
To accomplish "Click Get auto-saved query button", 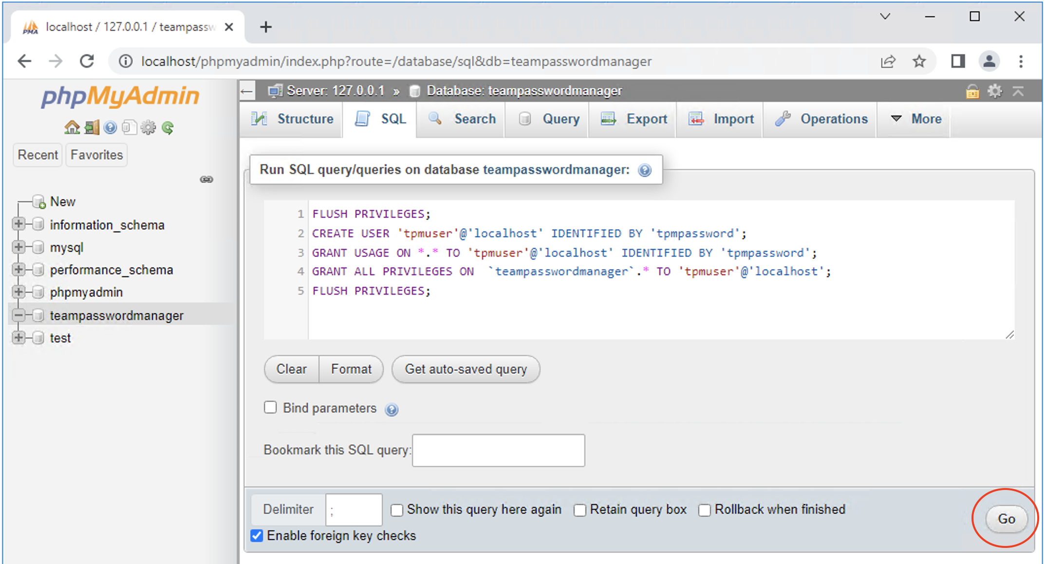I will [466, 369].
